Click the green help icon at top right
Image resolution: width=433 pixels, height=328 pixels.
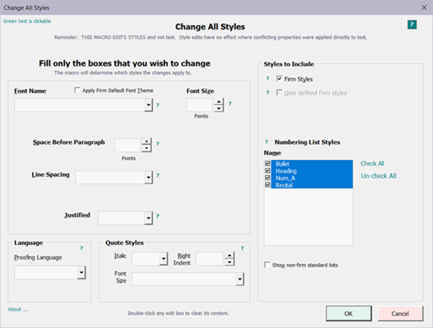pyautogui.click(x=411, y=25)
